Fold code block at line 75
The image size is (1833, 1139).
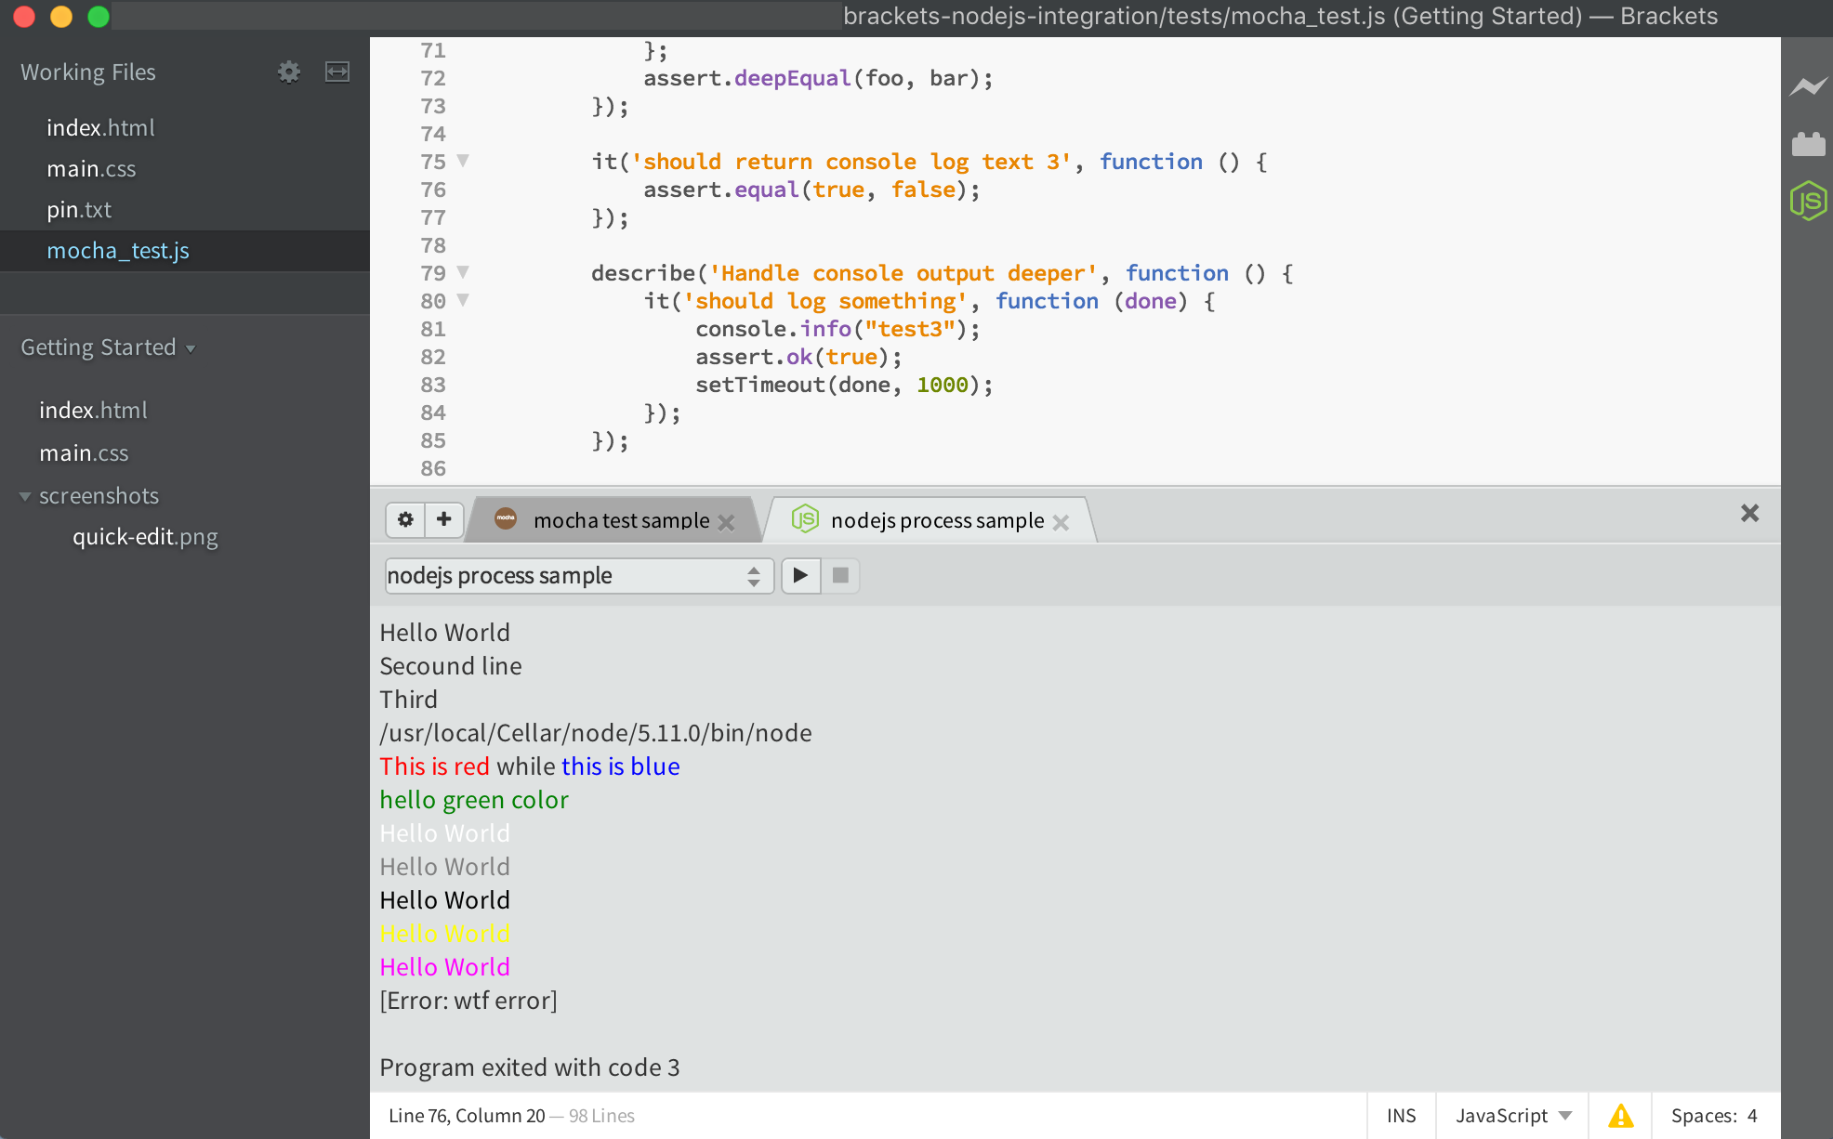click(463, 161)
